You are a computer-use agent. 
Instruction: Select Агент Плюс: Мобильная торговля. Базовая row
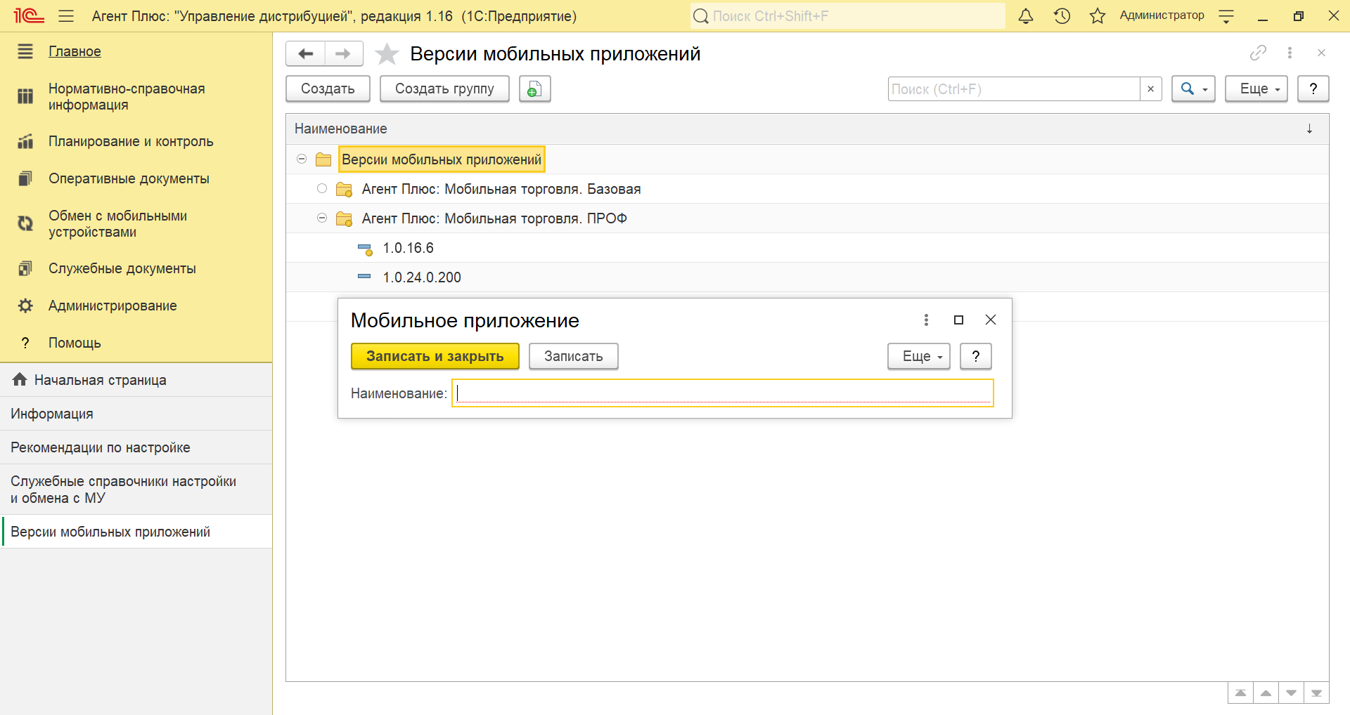point(807,189)
